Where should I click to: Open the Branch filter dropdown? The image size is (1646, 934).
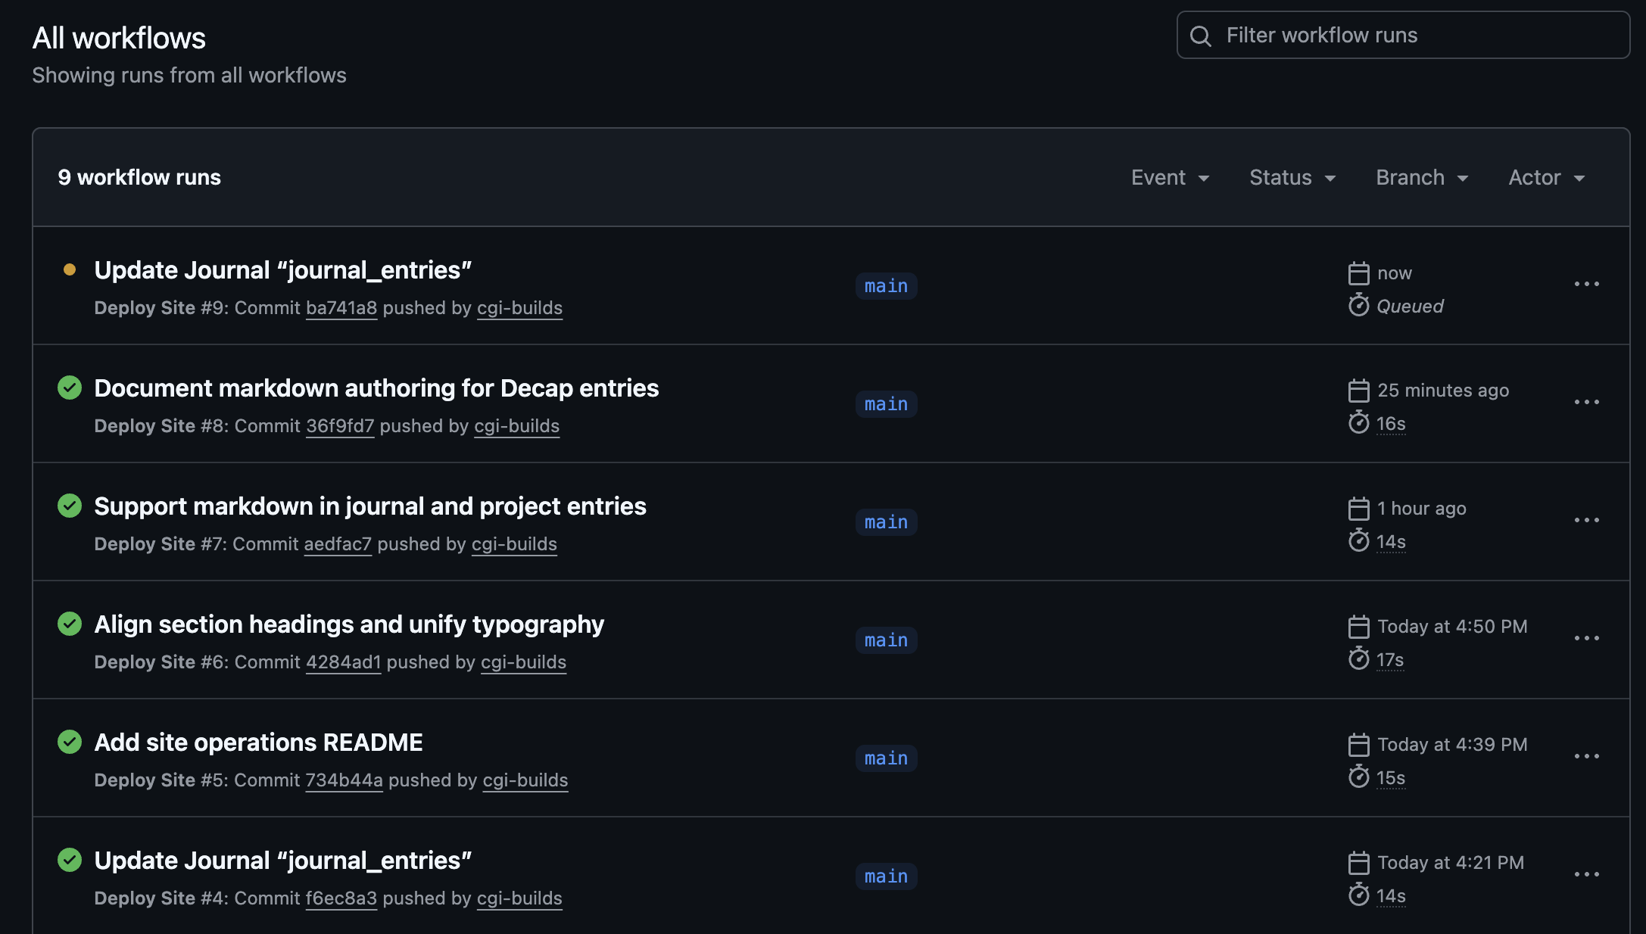coord(1421,177)
